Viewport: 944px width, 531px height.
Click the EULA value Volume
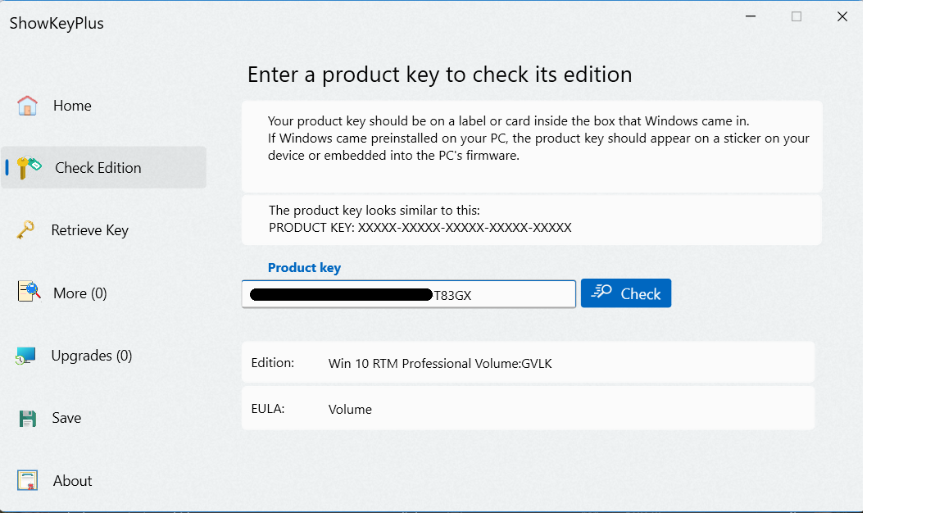350,410
